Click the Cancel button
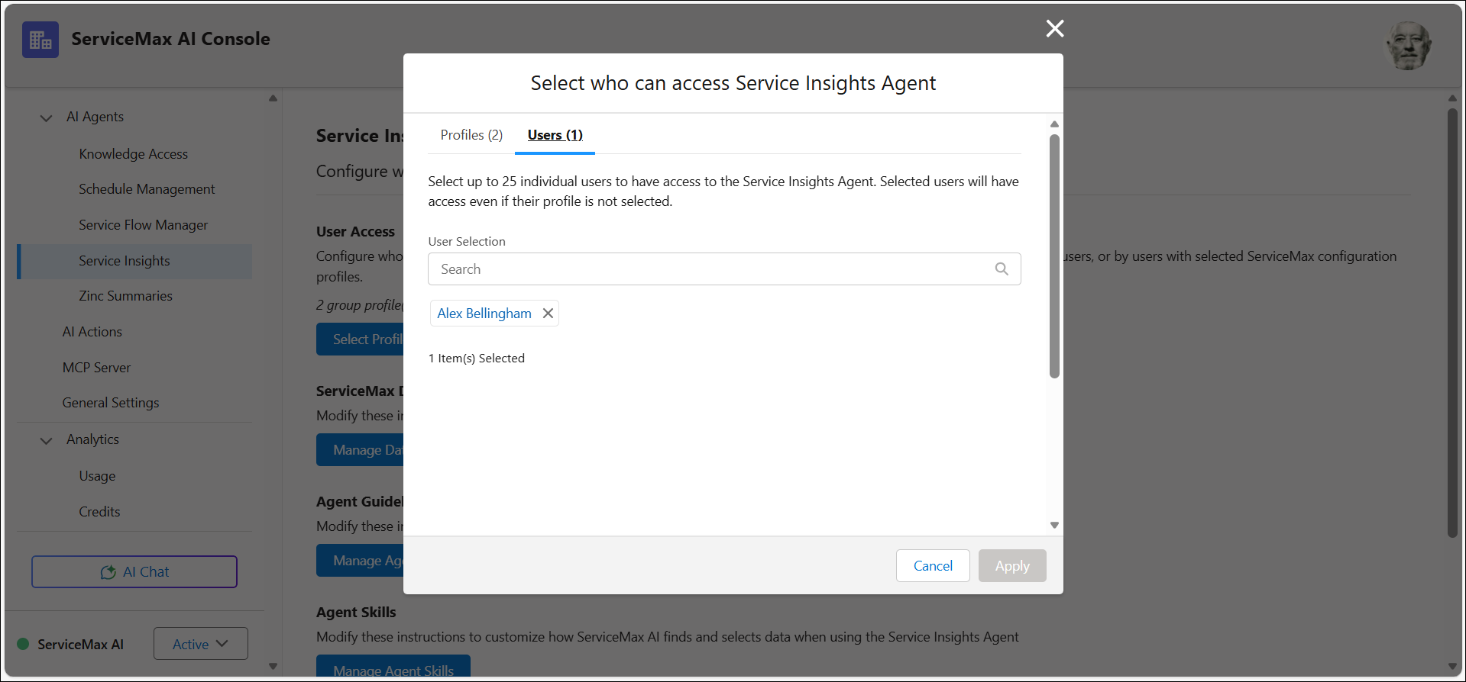The height and width of the screenshot is (682, 1466). pyautogui.click(x=933, y=566)
